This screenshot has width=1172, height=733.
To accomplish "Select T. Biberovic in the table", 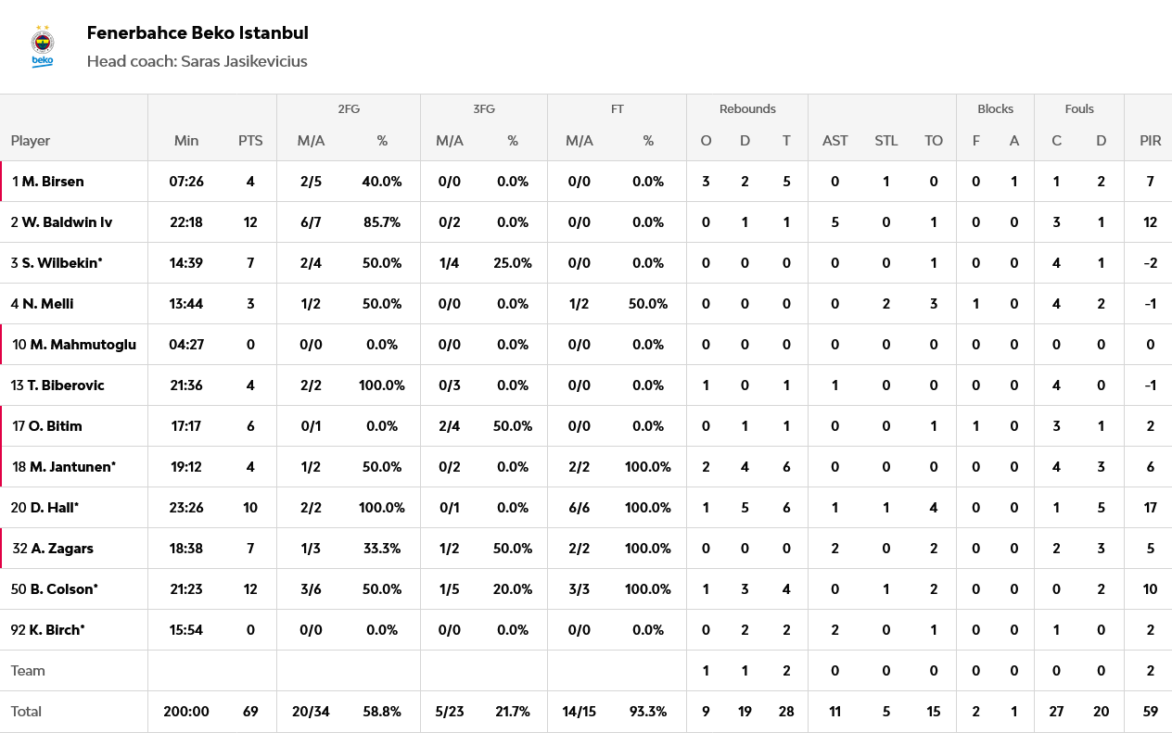I will [65, 385].
